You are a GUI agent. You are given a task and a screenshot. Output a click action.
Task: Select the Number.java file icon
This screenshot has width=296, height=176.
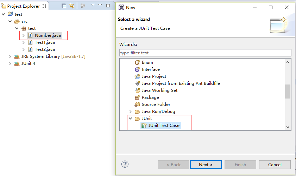30,35
